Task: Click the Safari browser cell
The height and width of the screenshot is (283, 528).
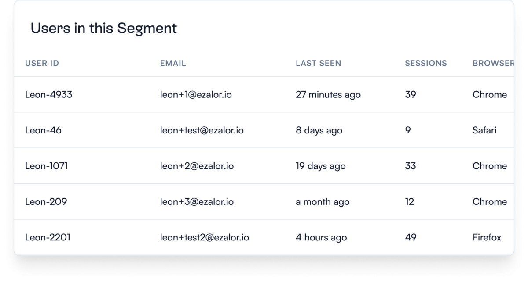Action: coord(484,130)
